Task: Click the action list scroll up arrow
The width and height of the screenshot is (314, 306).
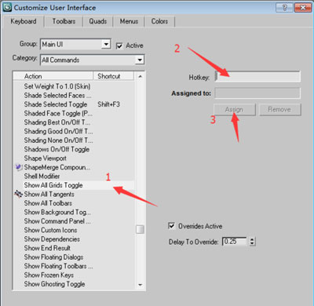Action: (x=141, y=76)
